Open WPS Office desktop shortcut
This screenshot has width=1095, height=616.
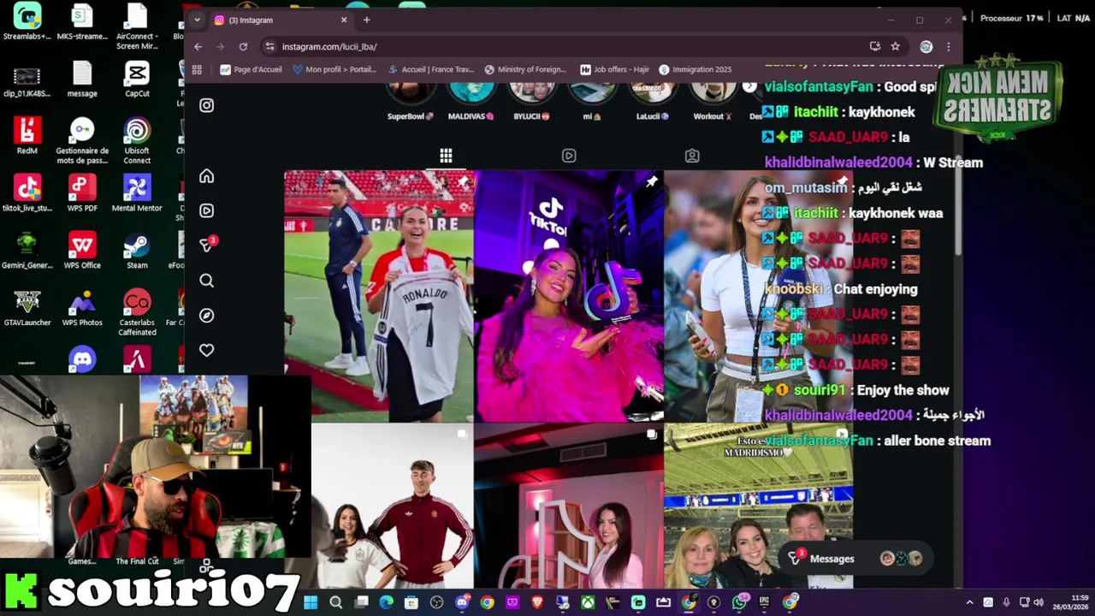(82, 250)
